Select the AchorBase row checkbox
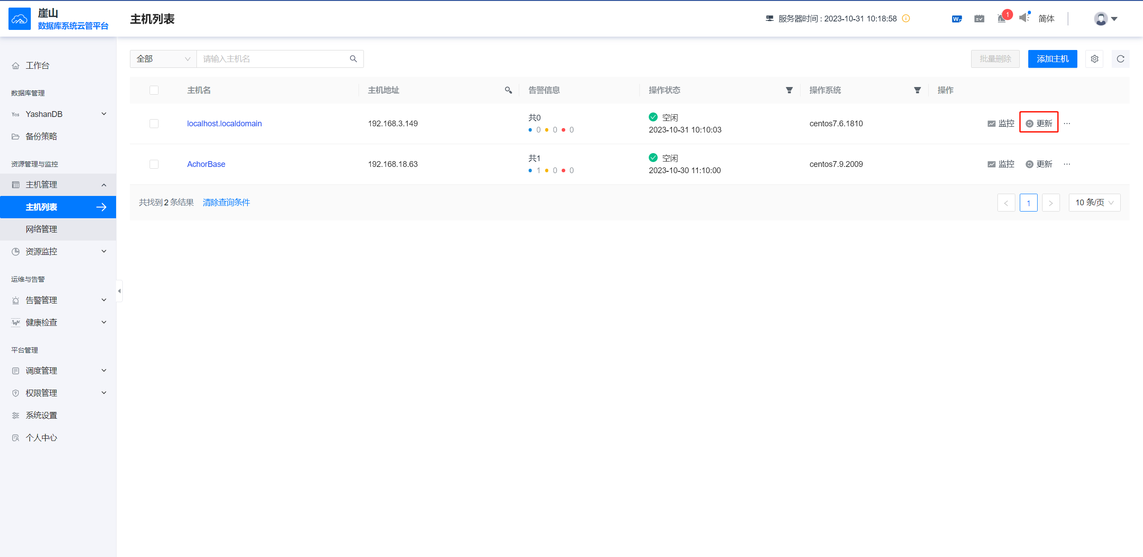 154,164
